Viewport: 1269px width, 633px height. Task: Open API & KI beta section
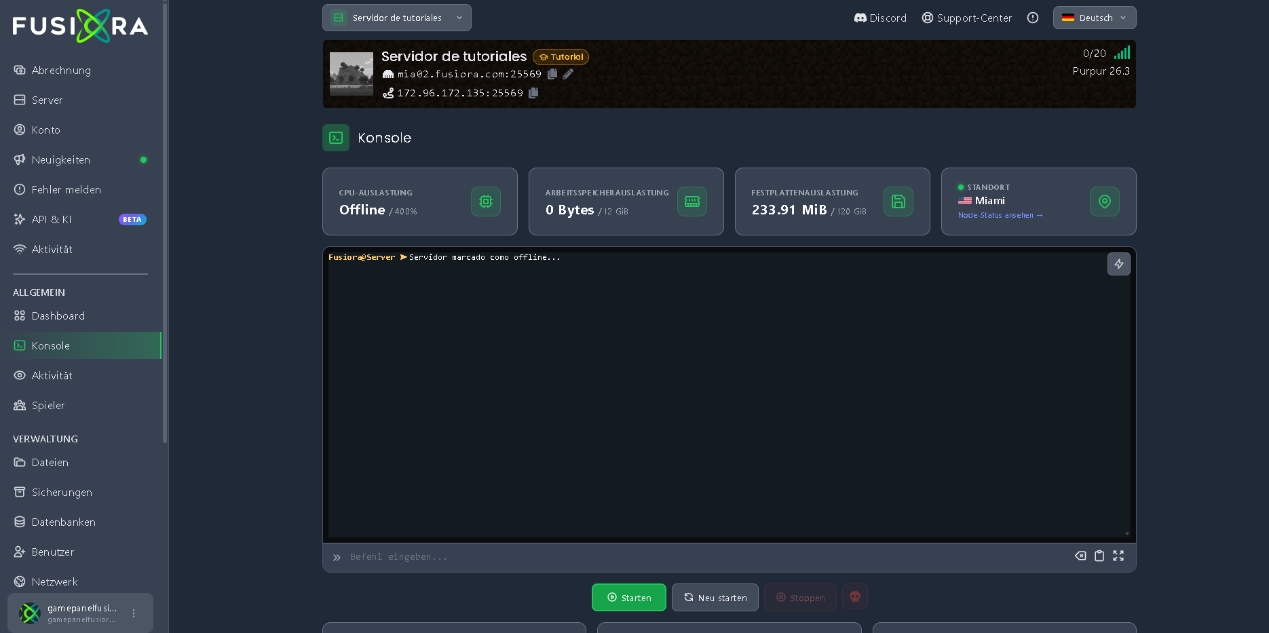(x=80, y=219)
